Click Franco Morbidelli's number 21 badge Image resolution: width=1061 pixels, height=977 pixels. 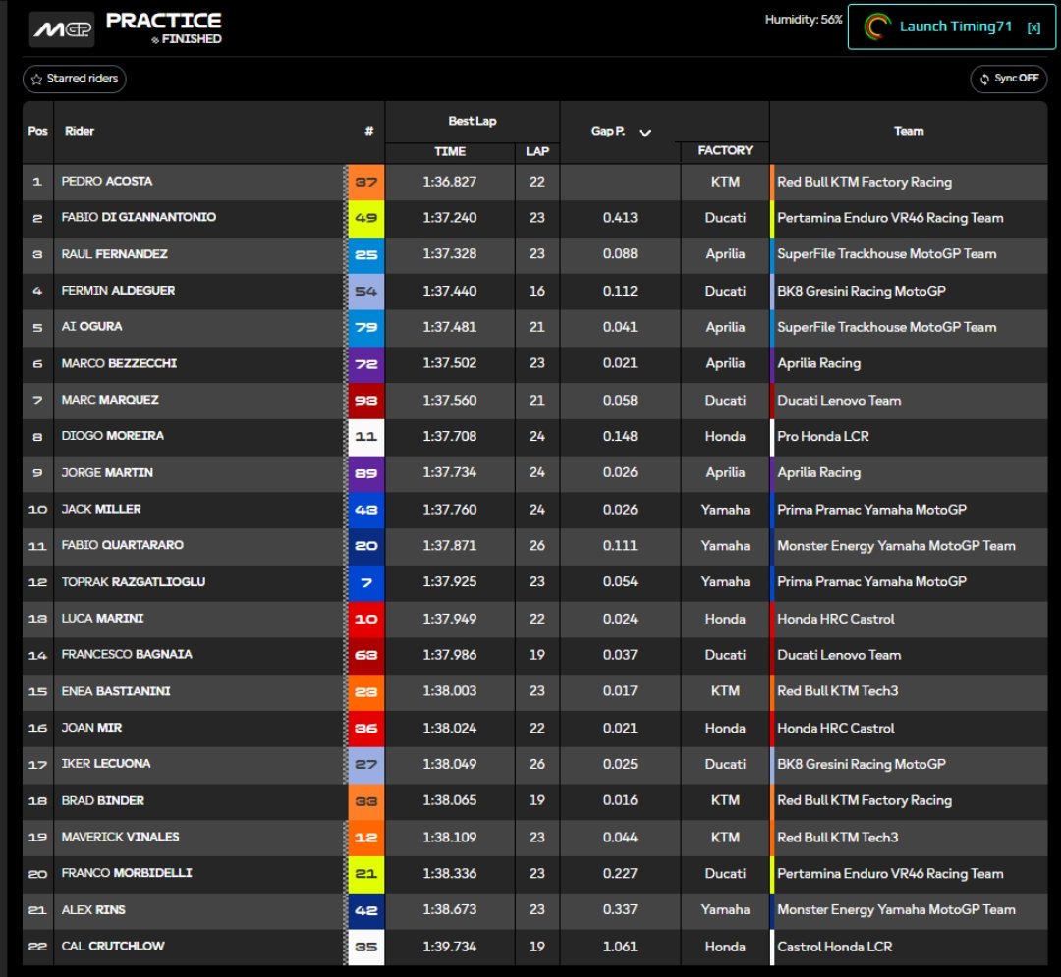(x=366, y=874)
